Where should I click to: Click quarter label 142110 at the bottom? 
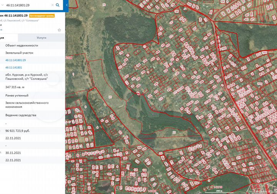tap(218, 187)
